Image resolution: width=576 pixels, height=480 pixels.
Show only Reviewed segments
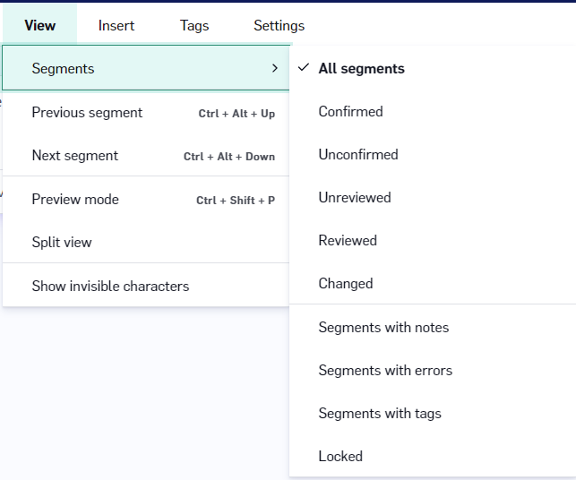(x=433, y=240)
